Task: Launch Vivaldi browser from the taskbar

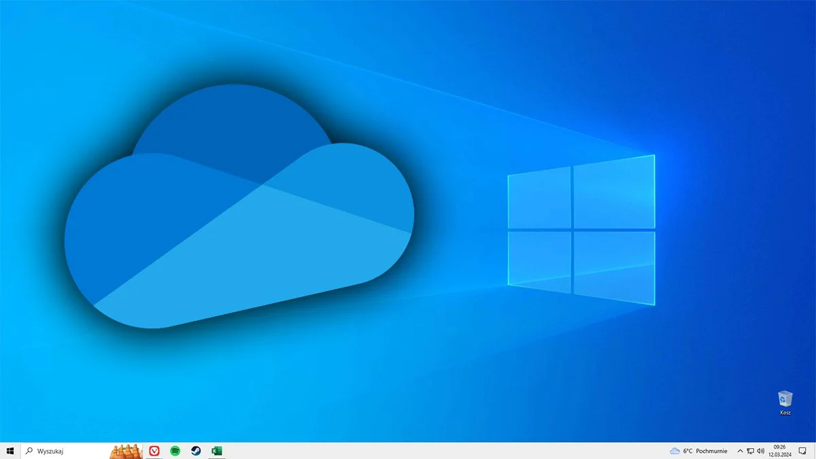Action: point(154,451)
